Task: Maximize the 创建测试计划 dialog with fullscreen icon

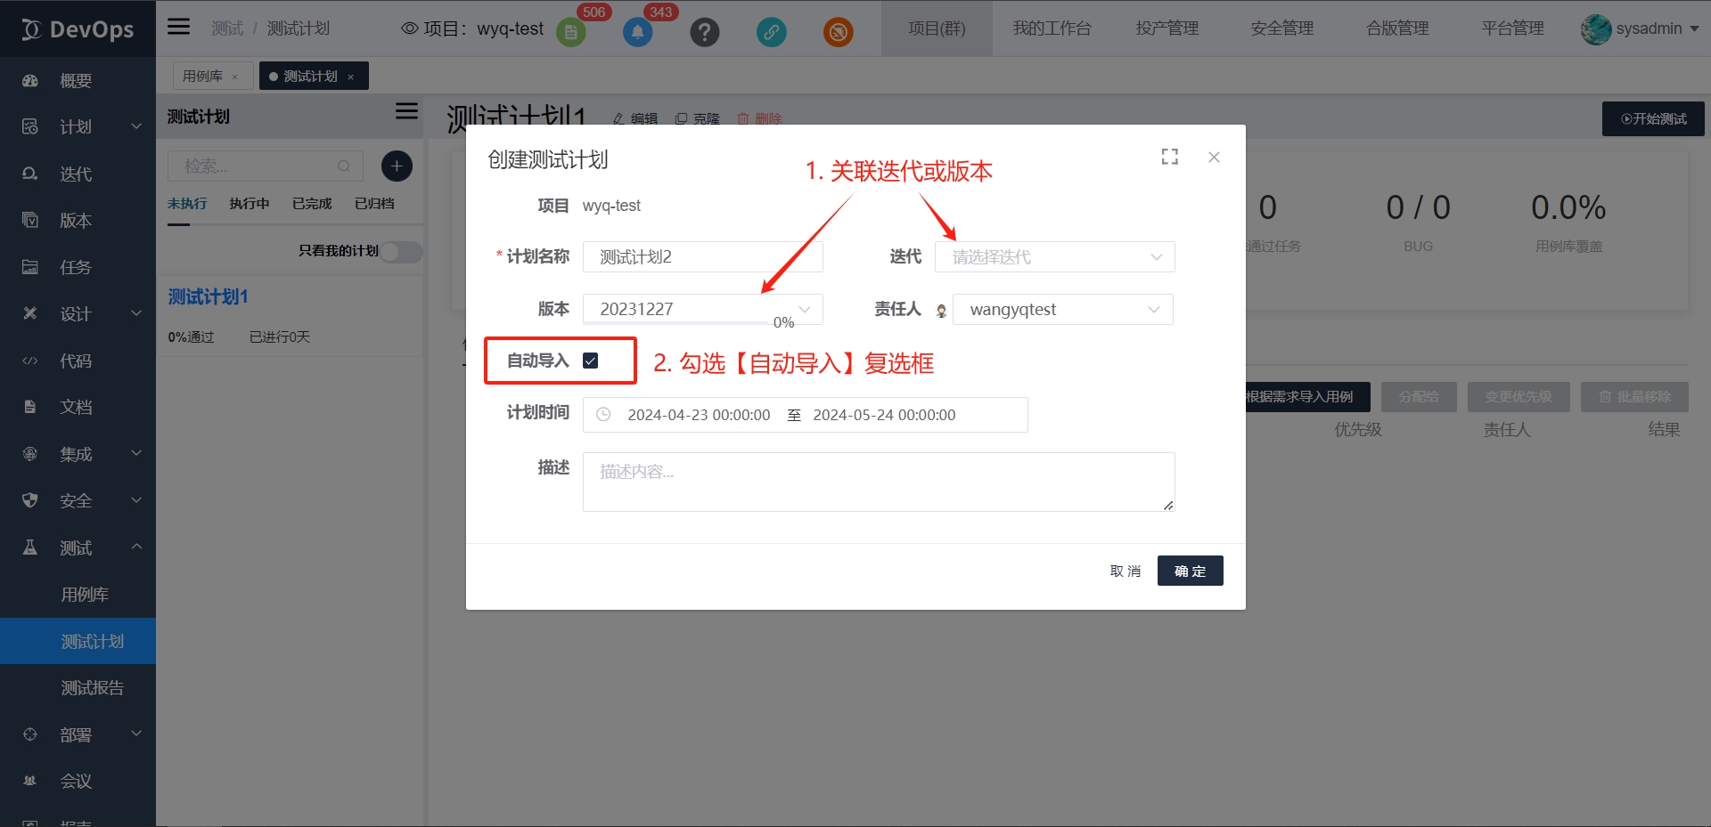Action: click(x=1169, y=157)
